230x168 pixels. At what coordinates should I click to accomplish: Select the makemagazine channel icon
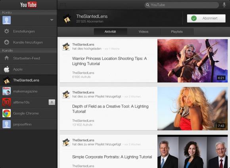coord(6,91)
